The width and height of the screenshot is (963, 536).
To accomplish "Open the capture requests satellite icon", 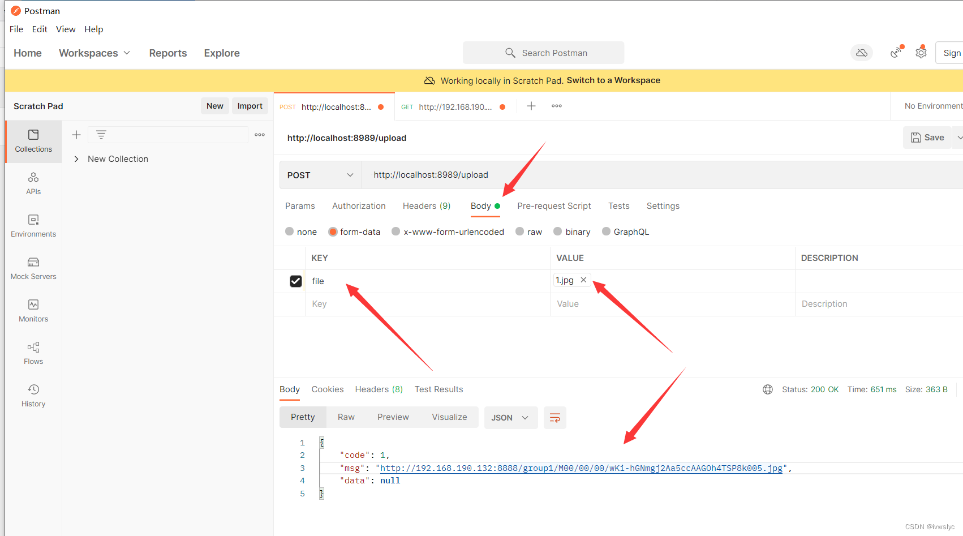I will point(896,52).
